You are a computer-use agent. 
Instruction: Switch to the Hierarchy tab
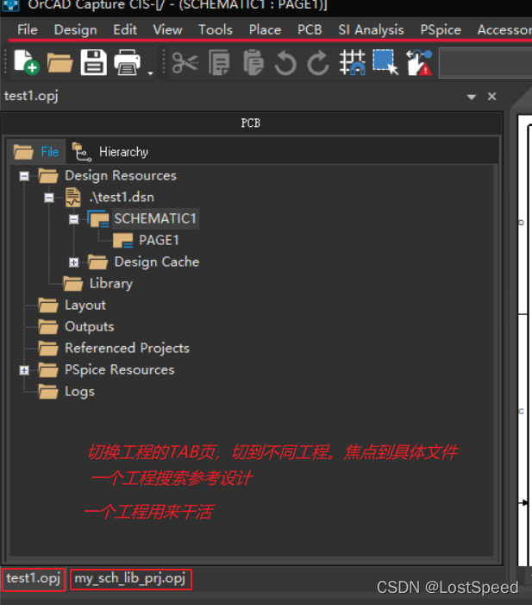click(x=110, y=152)
